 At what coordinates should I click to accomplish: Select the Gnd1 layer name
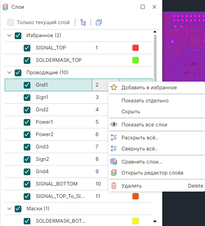pos(42,85)
